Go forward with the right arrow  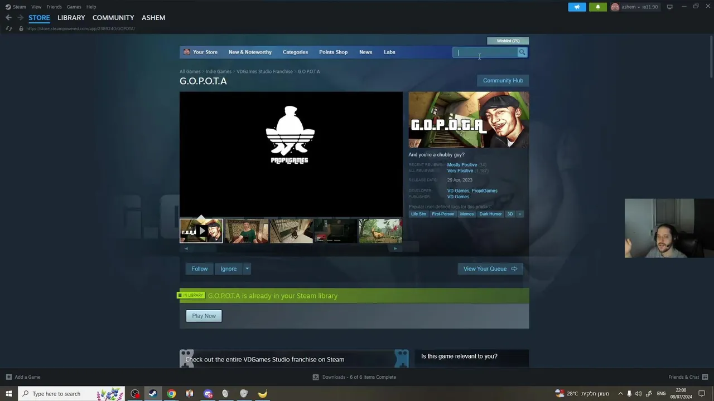[x=20, y=18]
